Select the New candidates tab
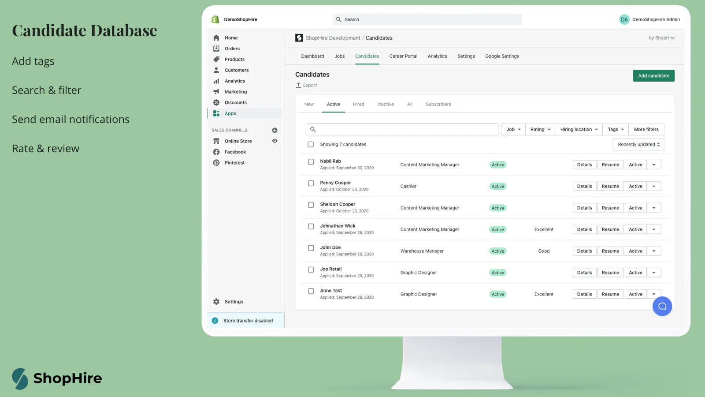This screenshot has width=705, height=397. pos(309,104)
